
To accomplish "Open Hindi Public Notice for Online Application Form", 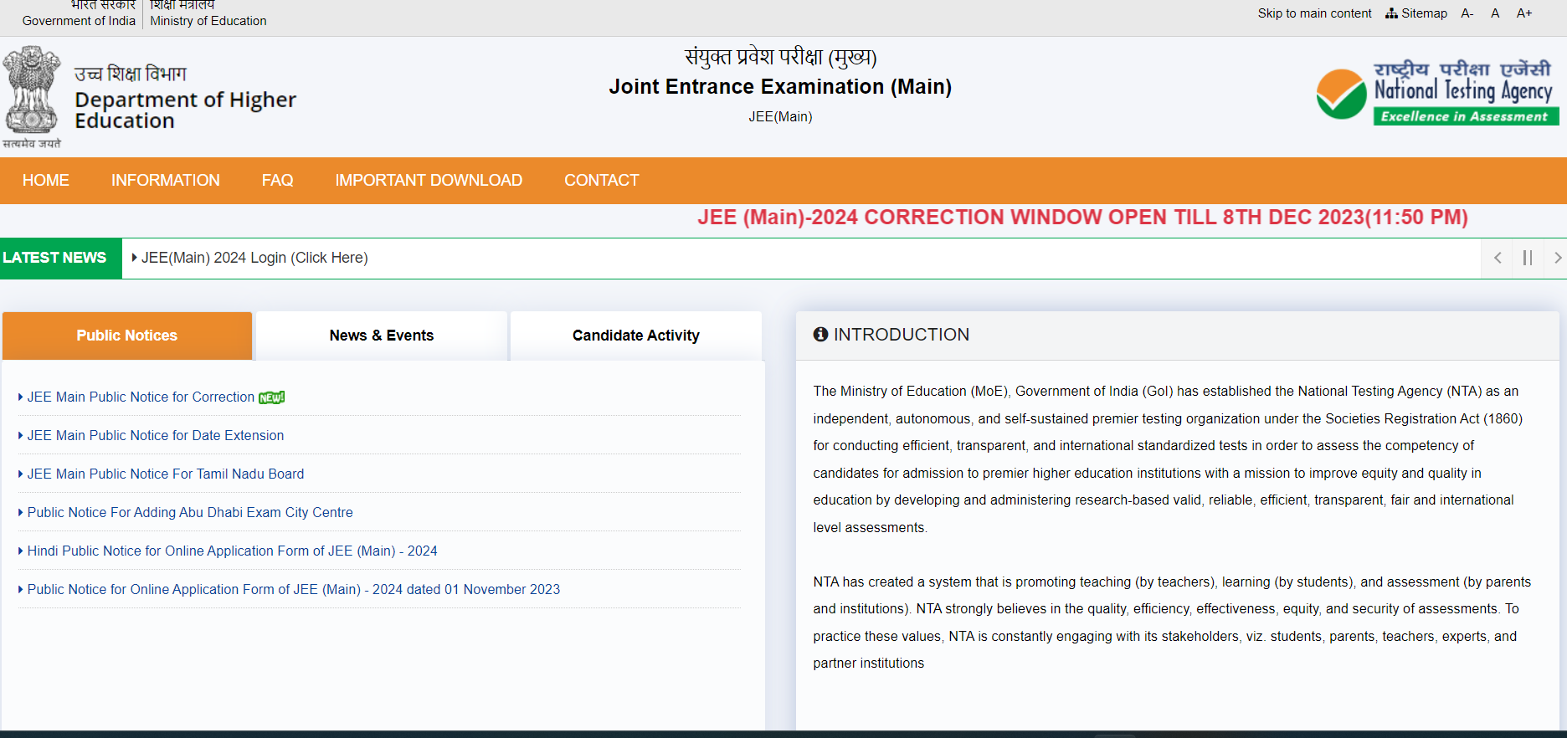I will (x=233, y=551).
